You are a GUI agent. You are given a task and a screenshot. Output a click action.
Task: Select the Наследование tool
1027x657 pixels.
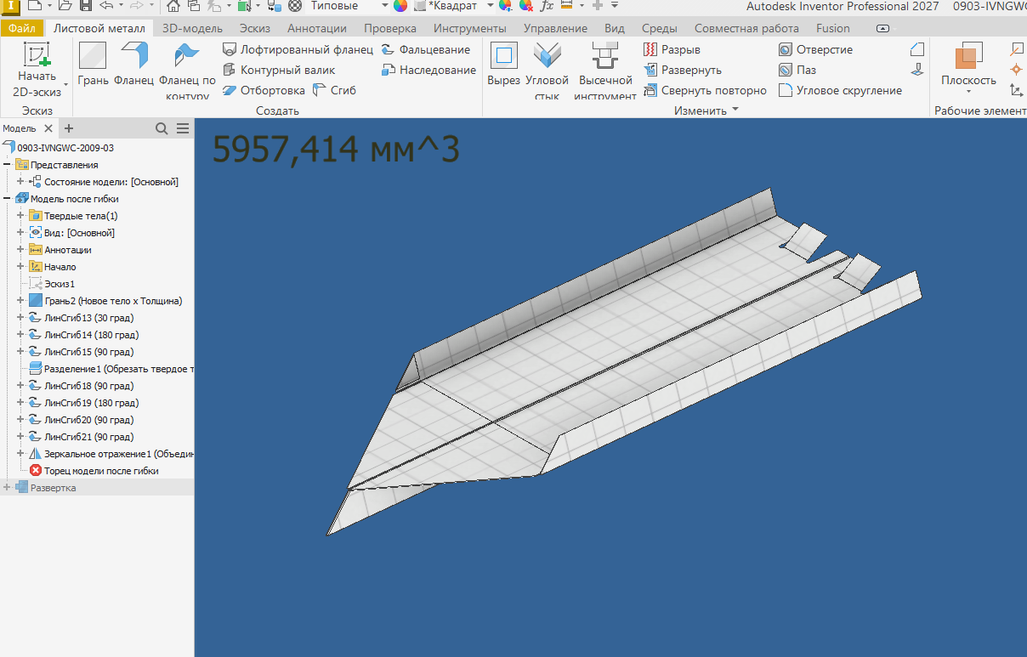(x=428, y=70)
